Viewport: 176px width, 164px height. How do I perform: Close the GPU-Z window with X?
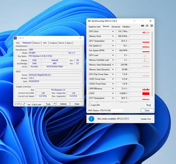pyautogui.click(x=150, y=21)
